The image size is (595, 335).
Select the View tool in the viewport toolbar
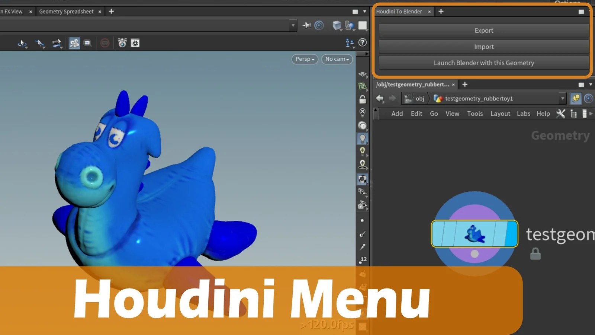[22, 43]
